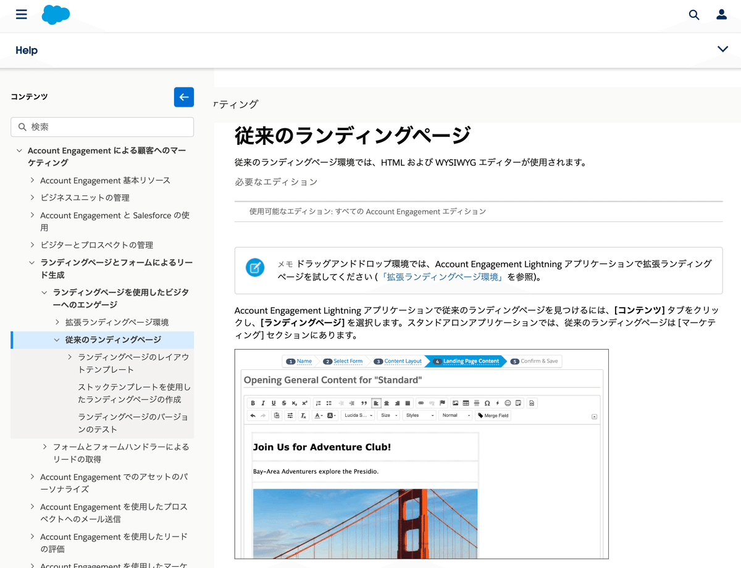Screen dimensions: 741x568
Task: Follow the 「拡張ランディングページ環境」 link in note
Action: [442, 277]
